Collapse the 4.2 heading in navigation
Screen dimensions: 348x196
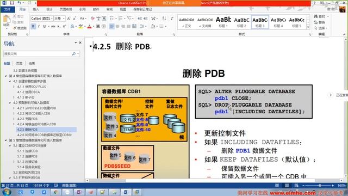pos(10,103)
